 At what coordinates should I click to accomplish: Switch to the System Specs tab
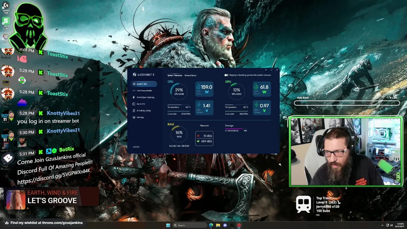[190, 75]
